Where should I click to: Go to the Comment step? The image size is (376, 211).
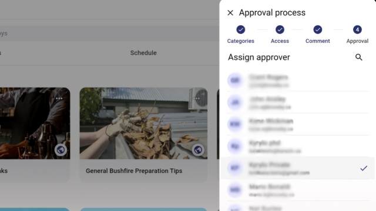tap(317, 35)
